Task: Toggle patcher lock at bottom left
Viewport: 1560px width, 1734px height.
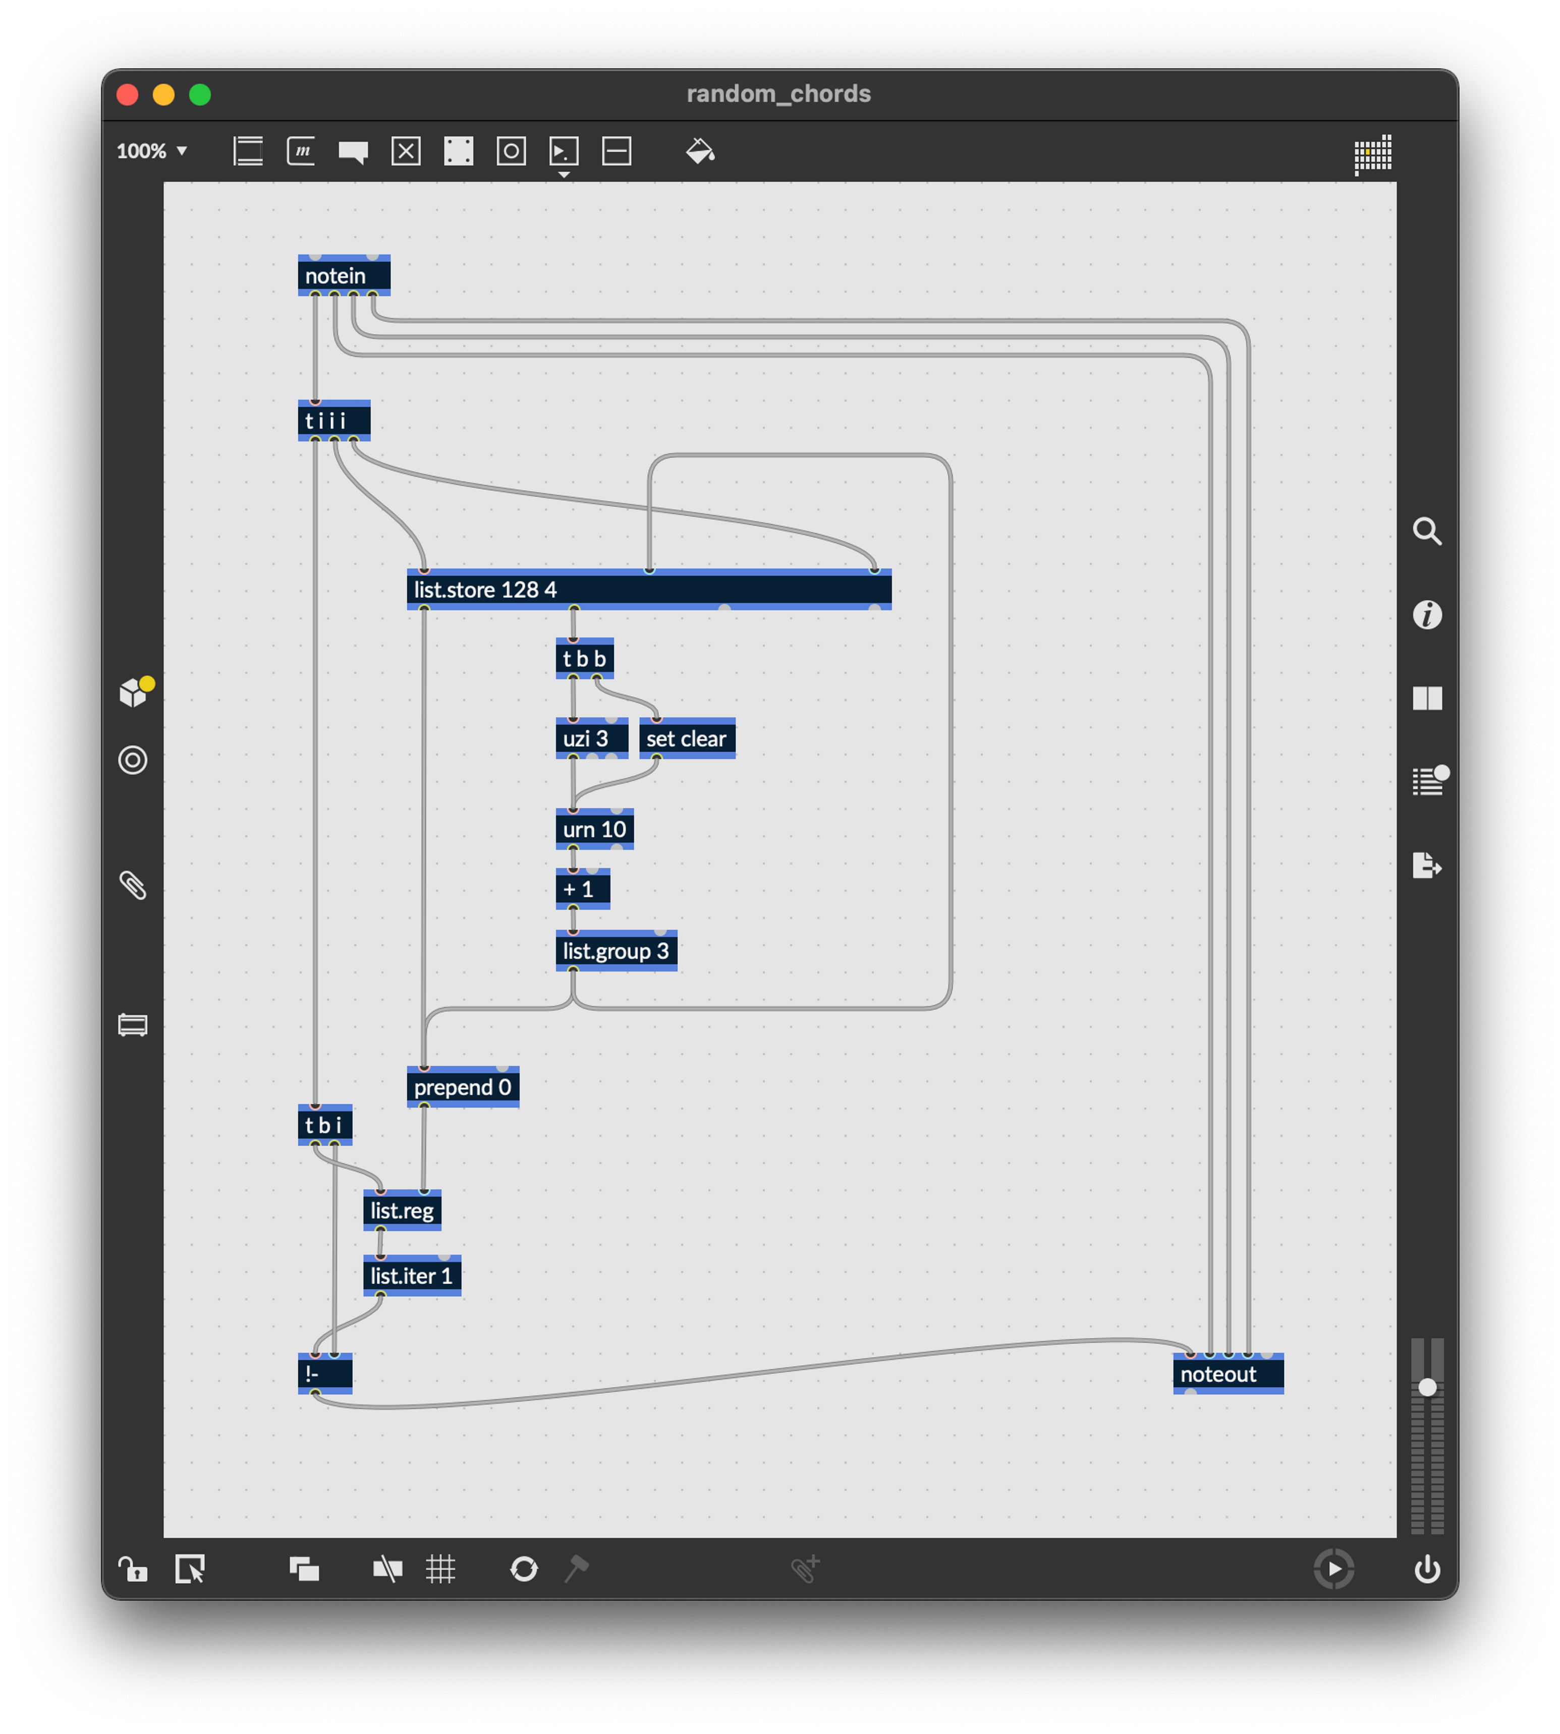Action: (x=133, y=1569)
